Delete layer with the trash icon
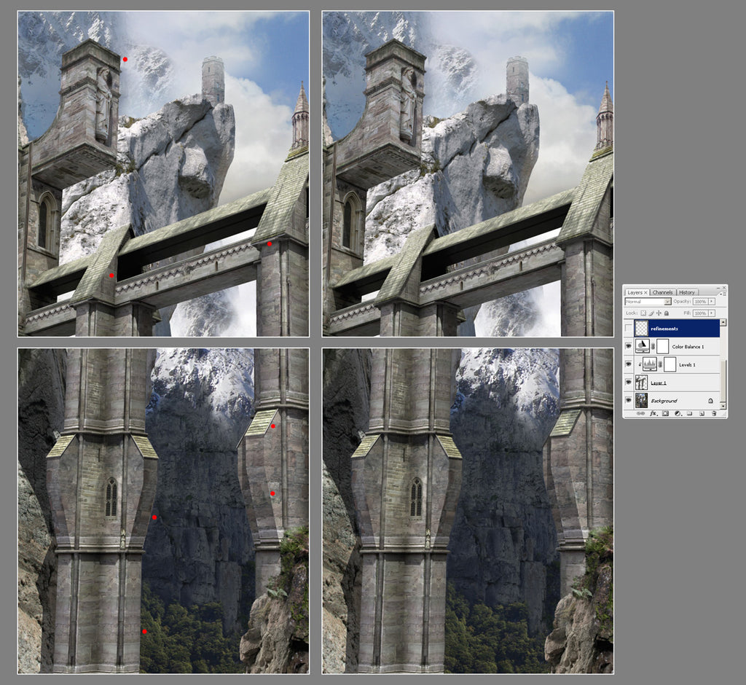 pyautogui.click(x=714, y=413)
